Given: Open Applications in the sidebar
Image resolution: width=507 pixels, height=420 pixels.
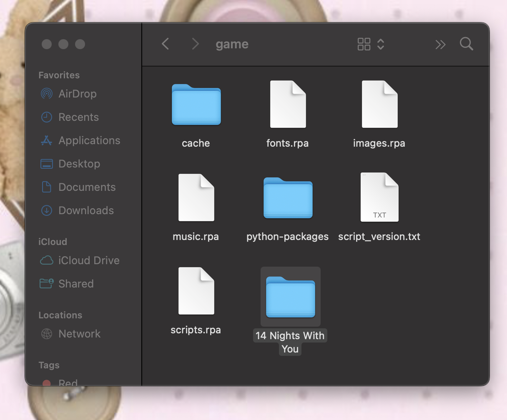Looking at the screenshot, I should point(80,140).
